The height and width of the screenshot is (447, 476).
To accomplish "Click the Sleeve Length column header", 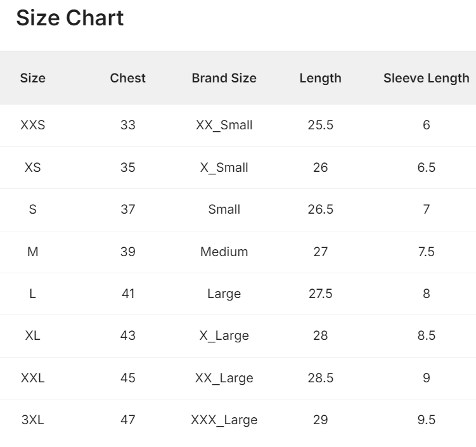I will coord(426,78).
